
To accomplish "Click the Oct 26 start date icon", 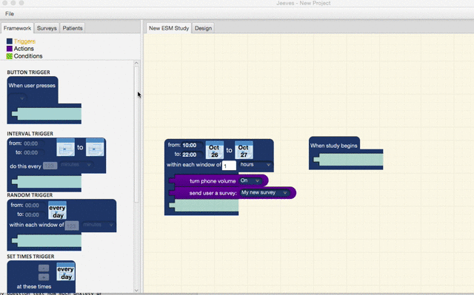I will tap(215, 150).
